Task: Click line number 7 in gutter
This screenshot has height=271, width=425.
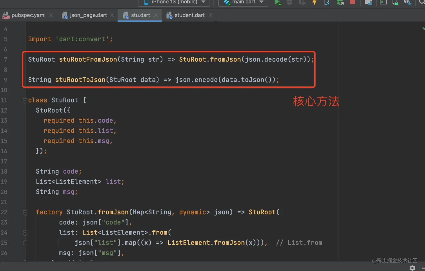Action: [5, 59]
